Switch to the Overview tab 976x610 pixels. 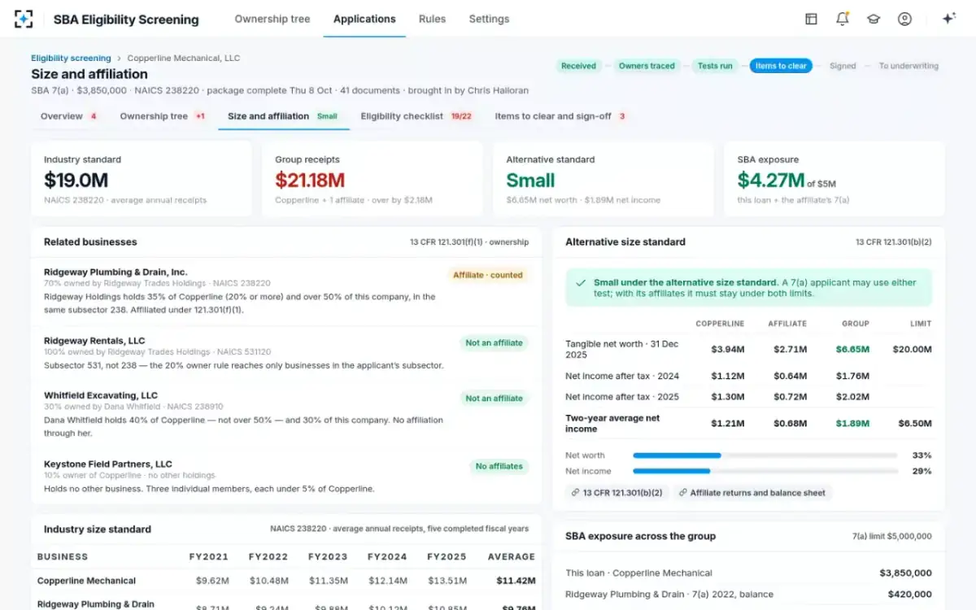[69, 116]
